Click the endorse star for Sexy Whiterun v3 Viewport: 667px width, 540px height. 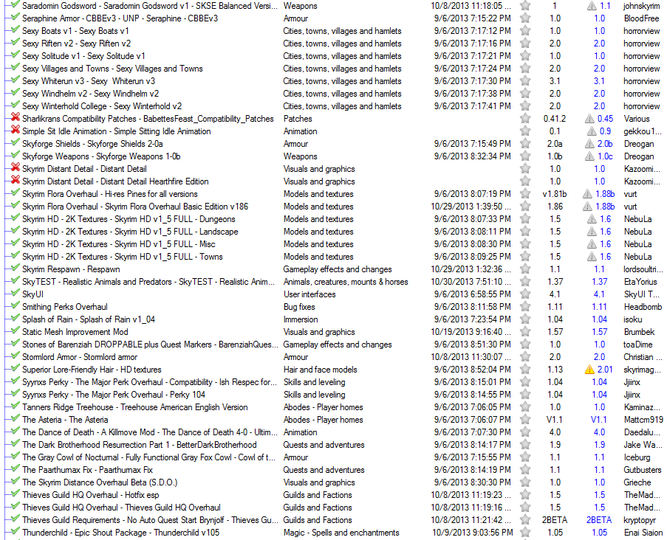(x=525, y=81)
